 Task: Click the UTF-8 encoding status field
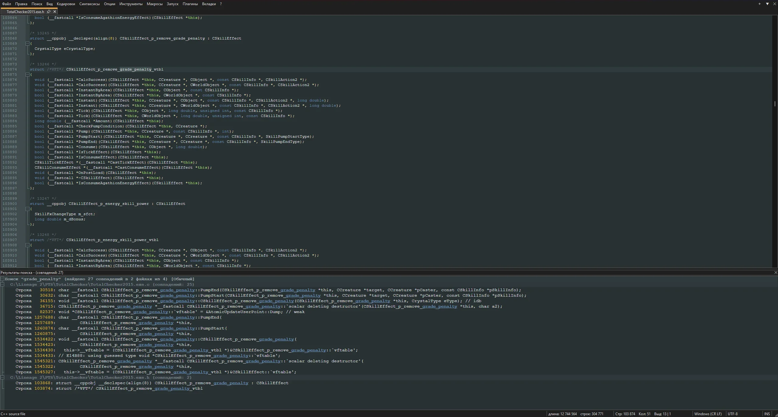733,414
